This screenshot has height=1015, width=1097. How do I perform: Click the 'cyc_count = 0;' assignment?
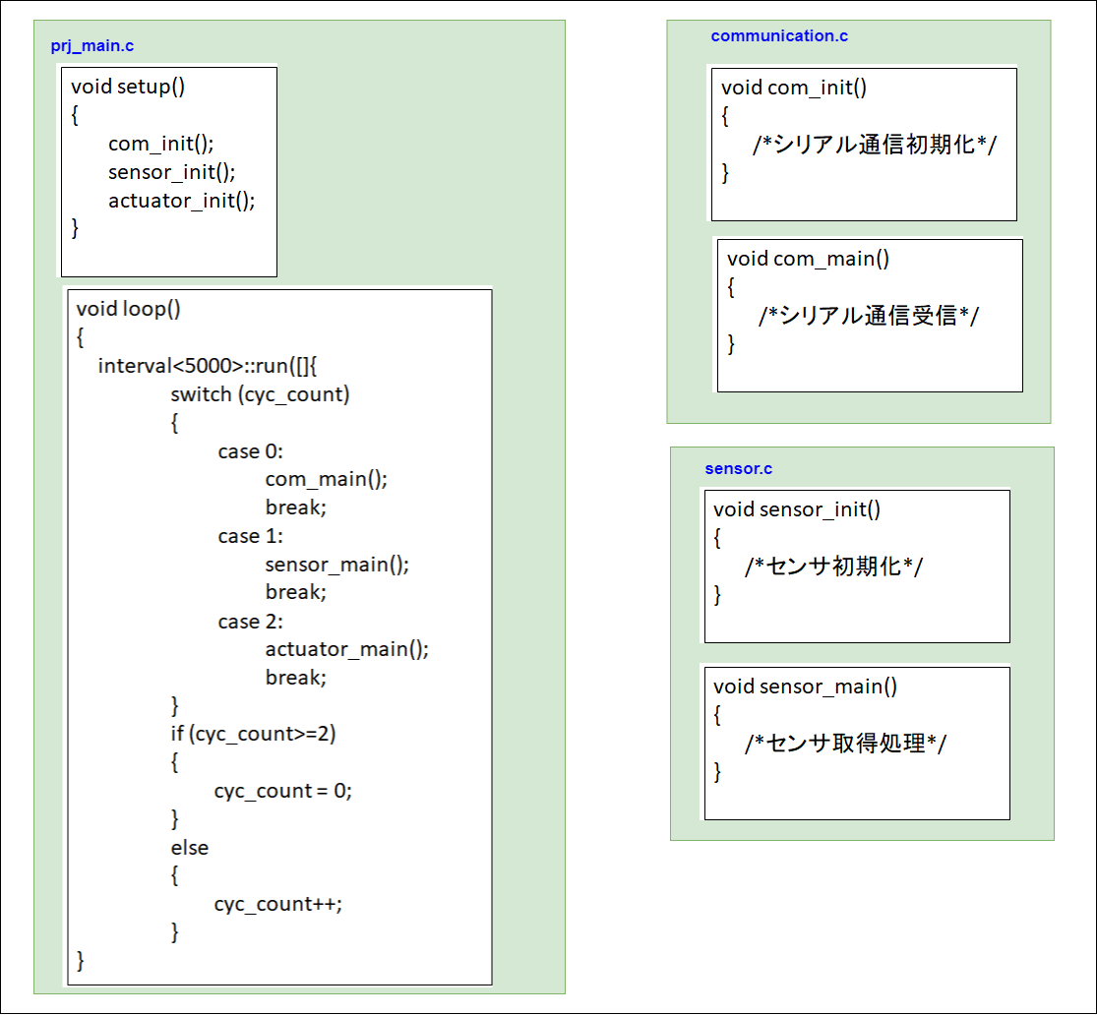coord(282,791)
